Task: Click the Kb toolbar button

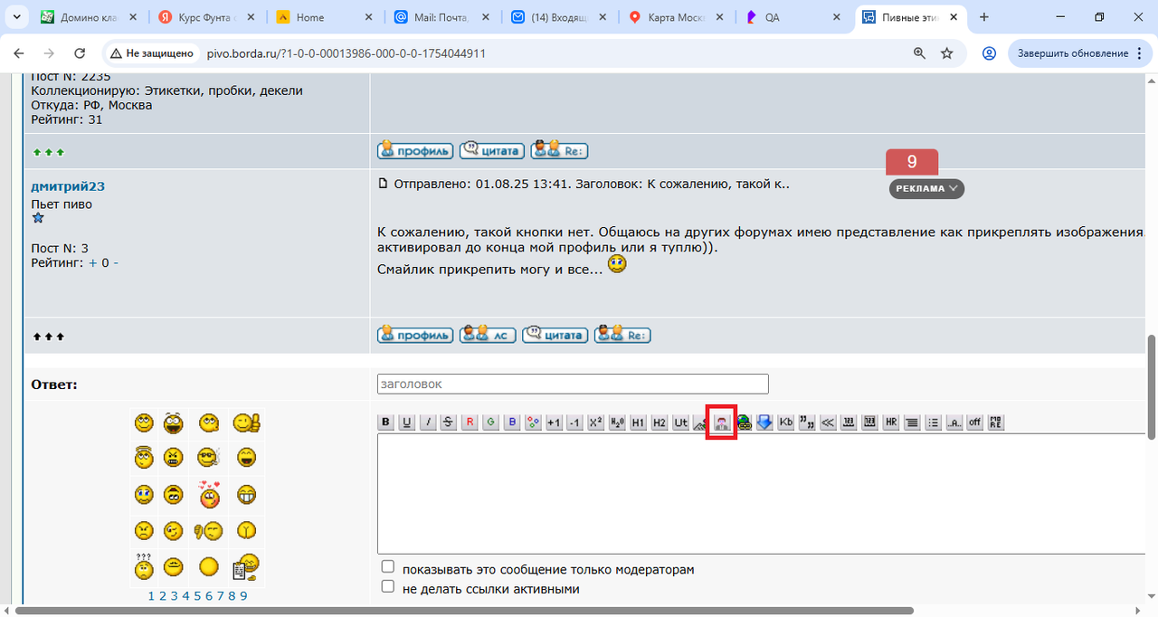Action: (x=786, y=422)
